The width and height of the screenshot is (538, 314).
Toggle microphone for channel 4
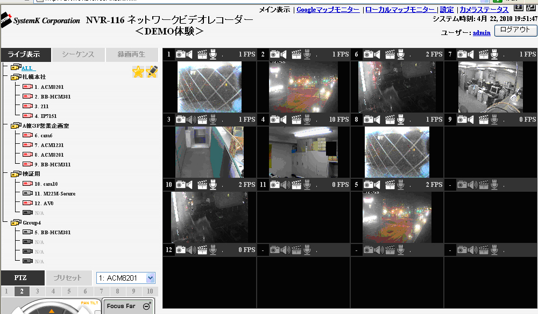(307, 120)
